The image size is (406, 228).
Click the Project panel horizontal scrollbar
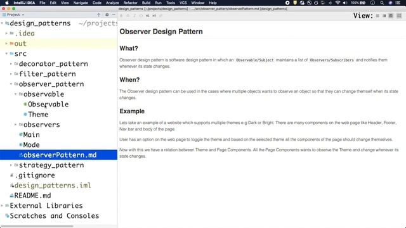point(37,226)
